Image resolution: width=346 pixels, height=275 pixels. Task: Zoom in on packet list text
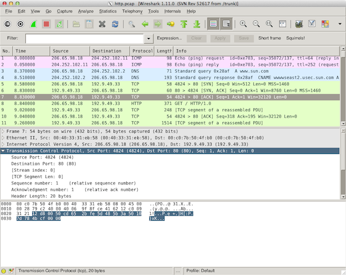pyautogui.click(x=243, y=24)
